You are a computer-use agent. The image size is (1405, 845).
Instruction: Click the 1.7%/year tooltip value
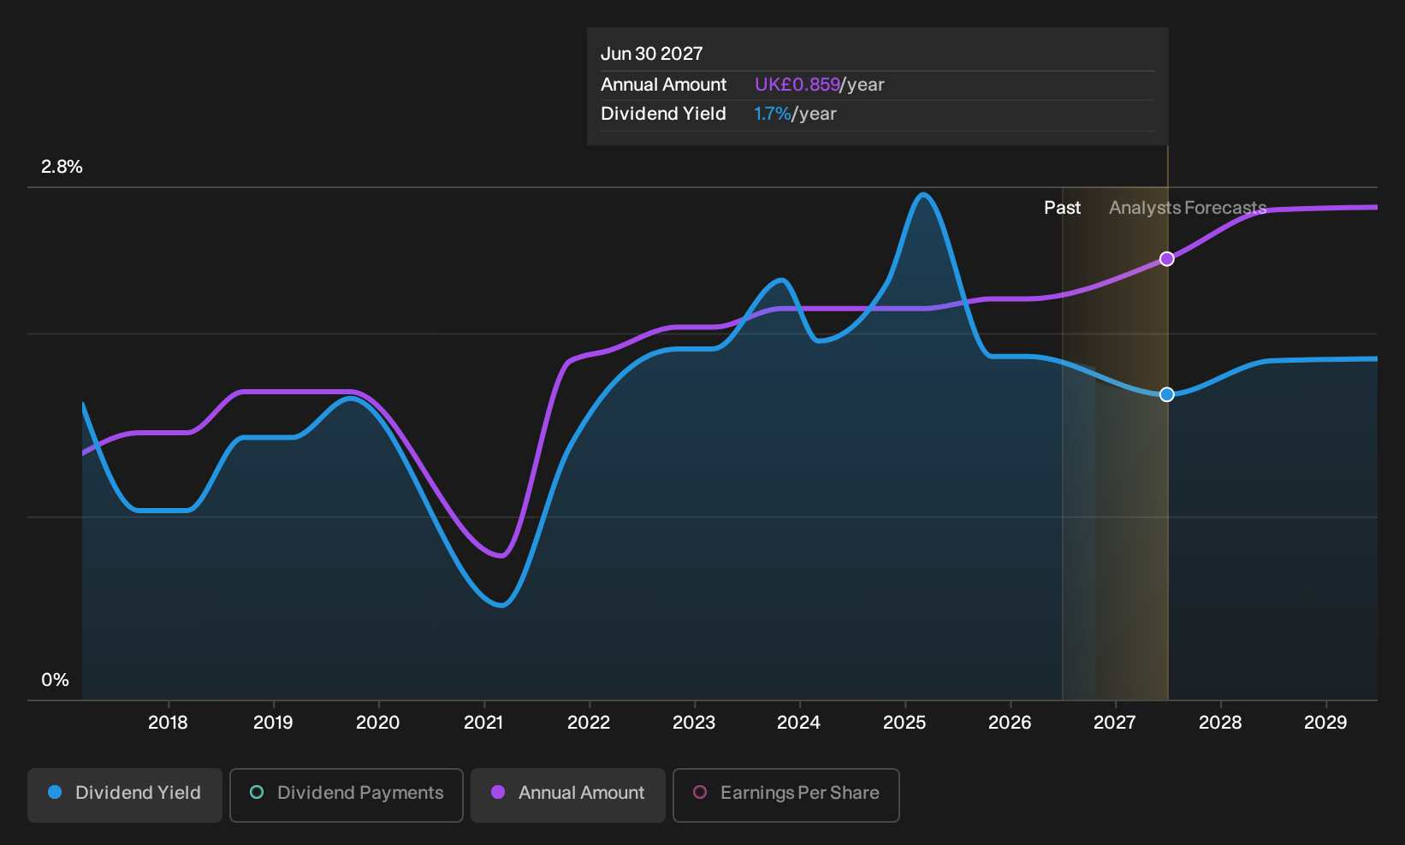795,114
